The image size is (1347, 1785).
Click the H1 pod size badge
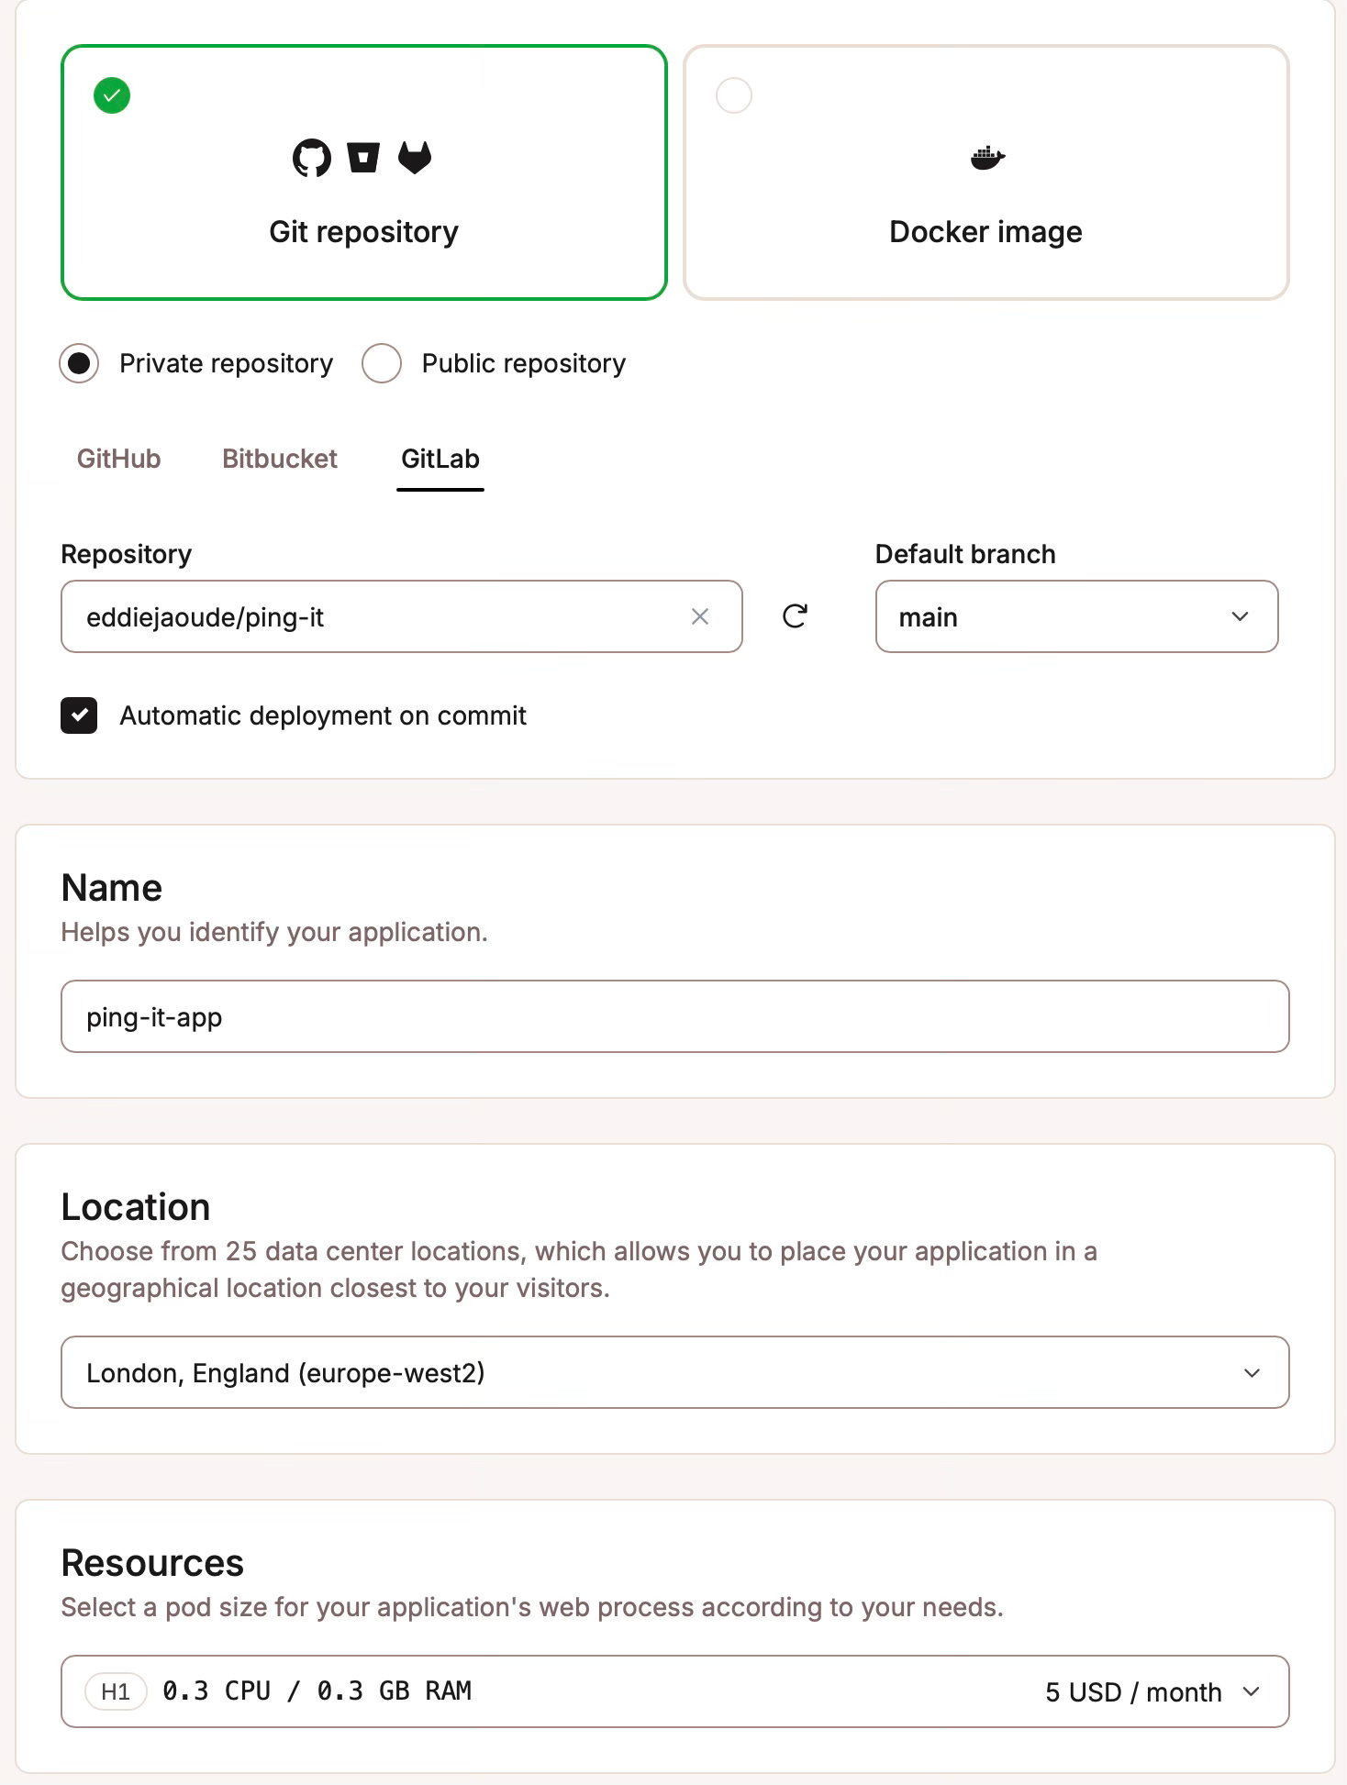coord(116,1691)
